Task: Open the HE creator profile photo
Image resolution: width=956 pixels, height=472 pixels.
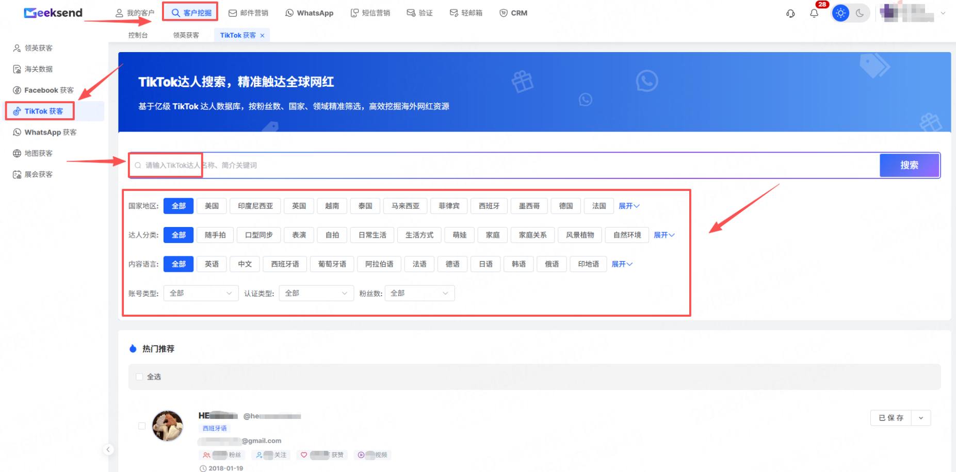Action: pos(168,426)
